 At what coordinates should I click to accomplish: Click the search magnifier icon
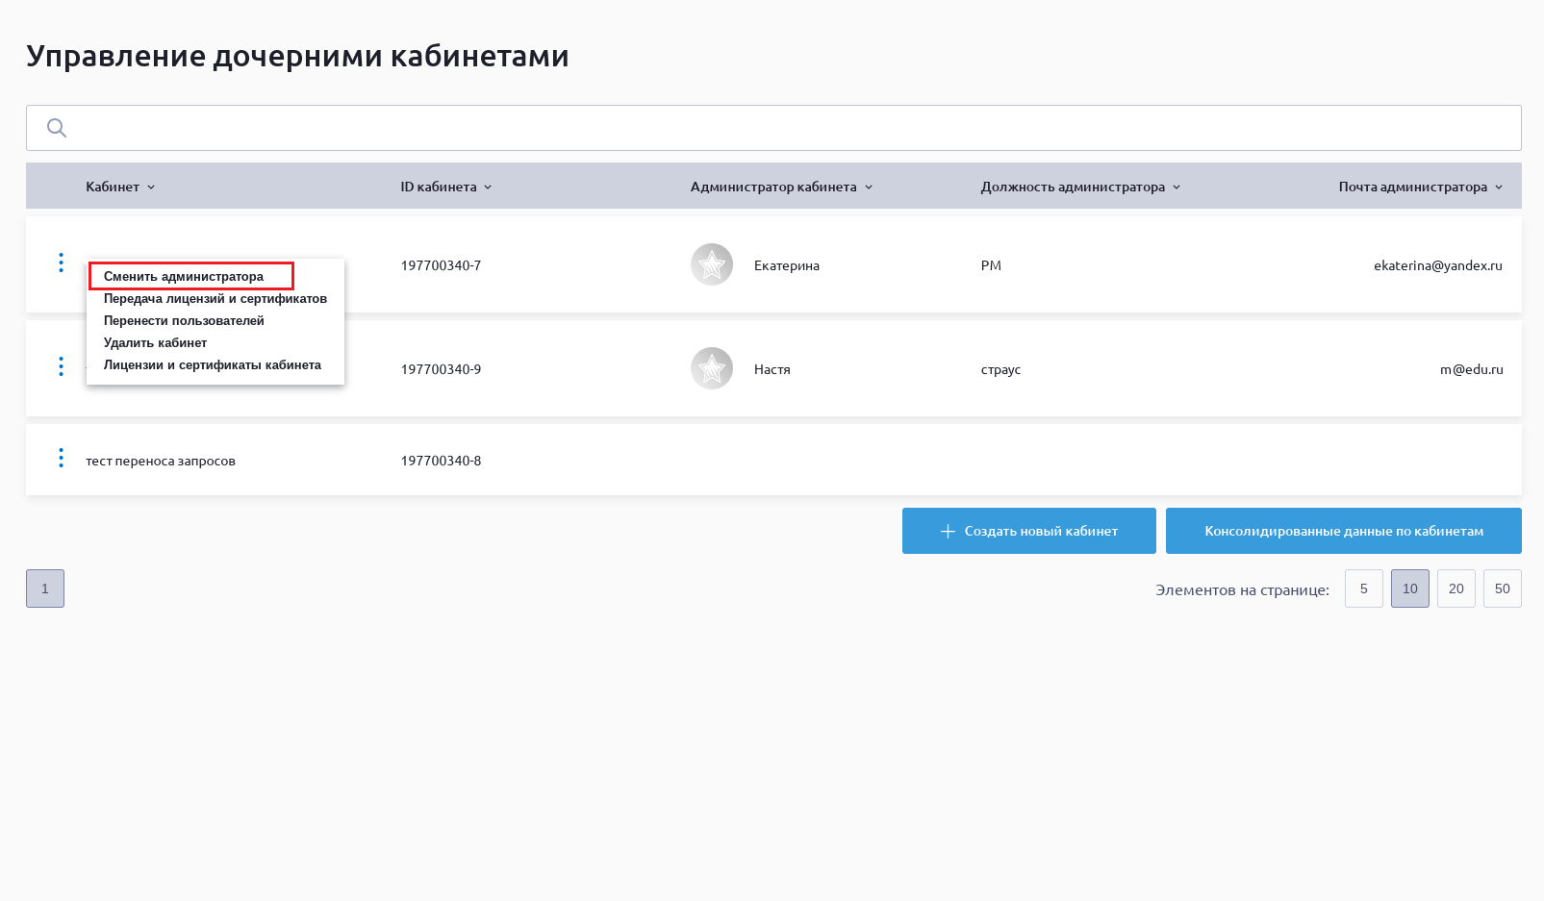pos(57,128)
